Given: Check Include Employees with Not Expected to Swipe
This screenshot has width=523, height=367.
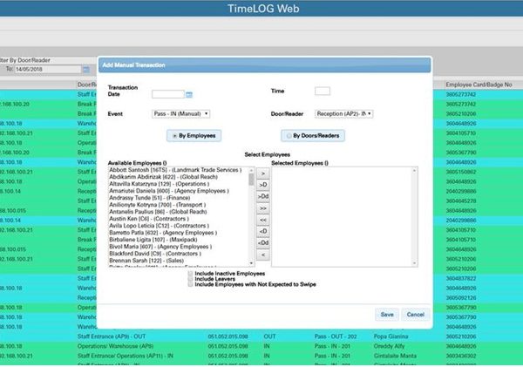Looking at the screenshot, I should (190, 285).
